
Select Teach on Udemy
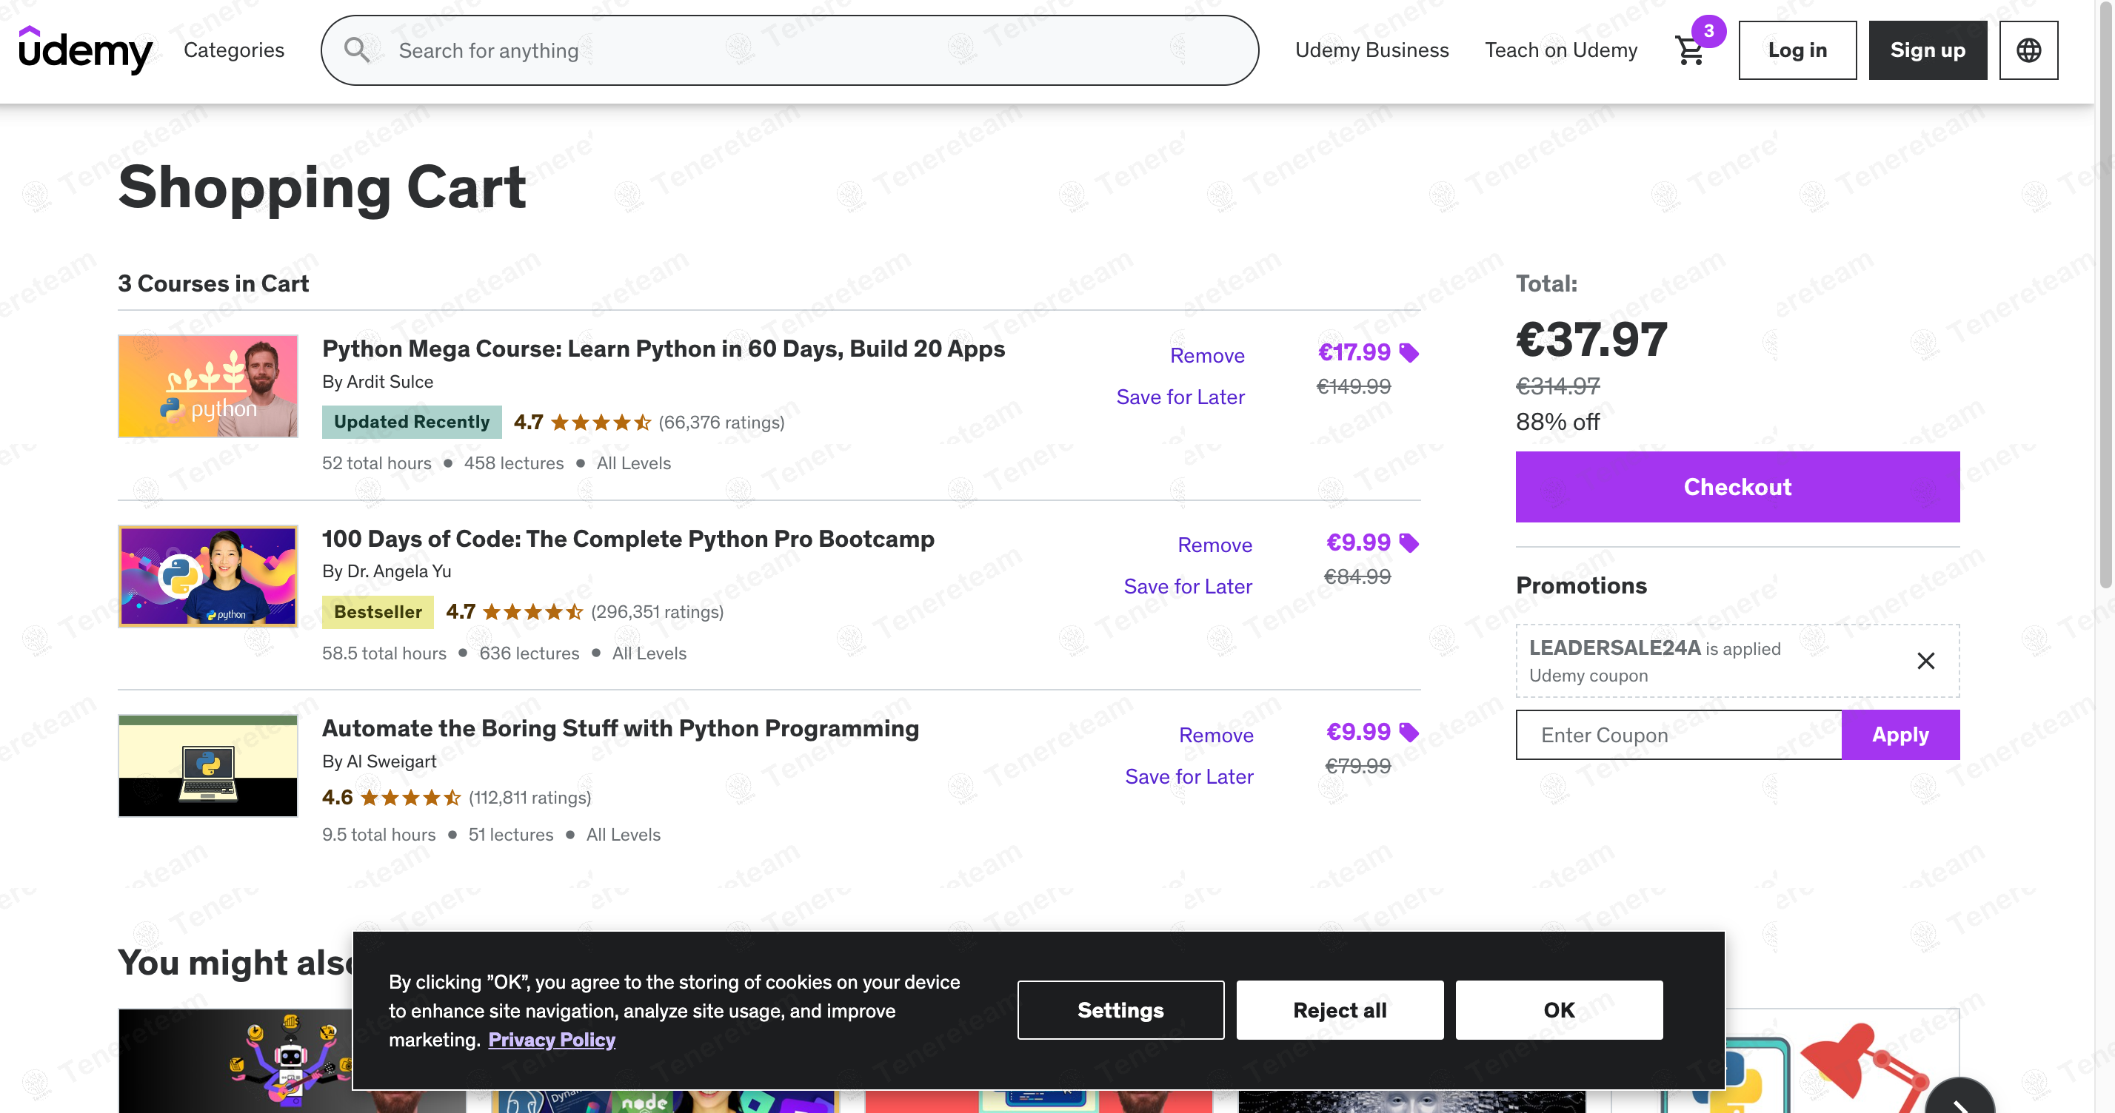click(x=1561, y=50)
